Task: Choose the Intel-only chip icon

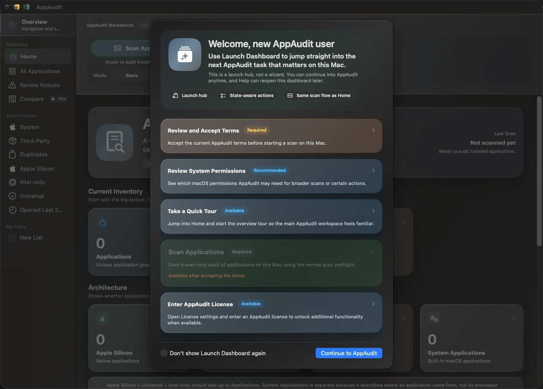Action: [13, 182]
